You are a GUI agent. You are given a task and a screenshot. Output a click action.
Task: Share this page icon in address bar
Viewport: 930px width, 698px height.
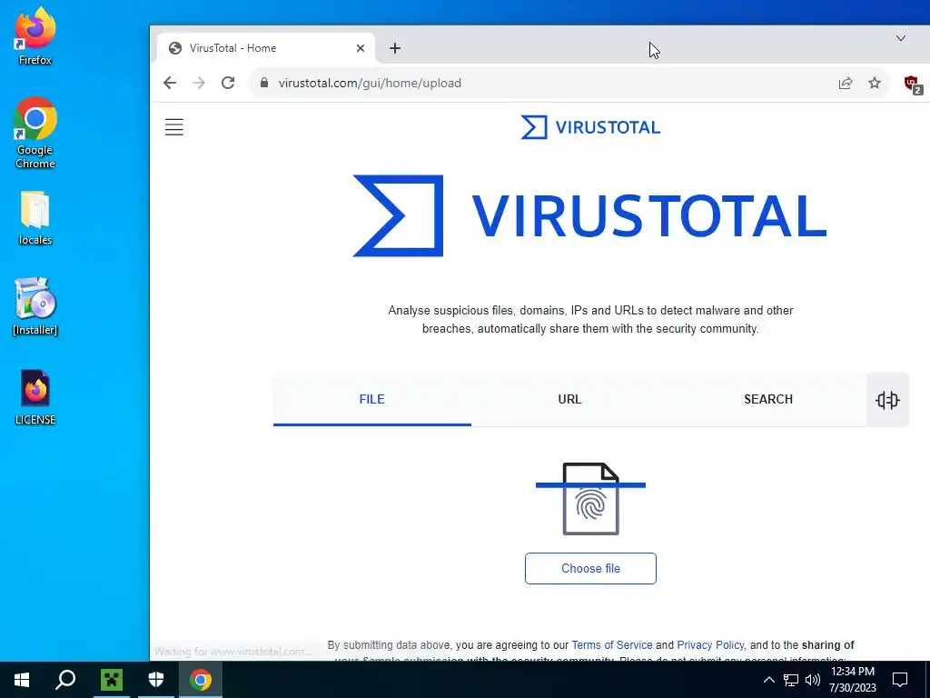pyautogui.click(x=846, y=83)
